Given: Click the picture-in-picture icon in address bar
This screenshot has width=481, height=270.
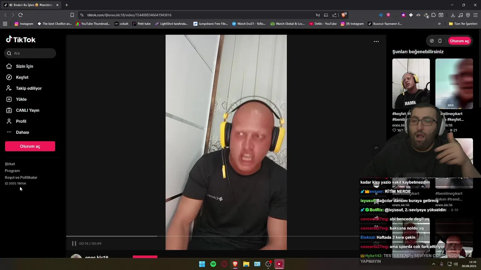Looking at the screenshot, I should (x=326, y=15).
